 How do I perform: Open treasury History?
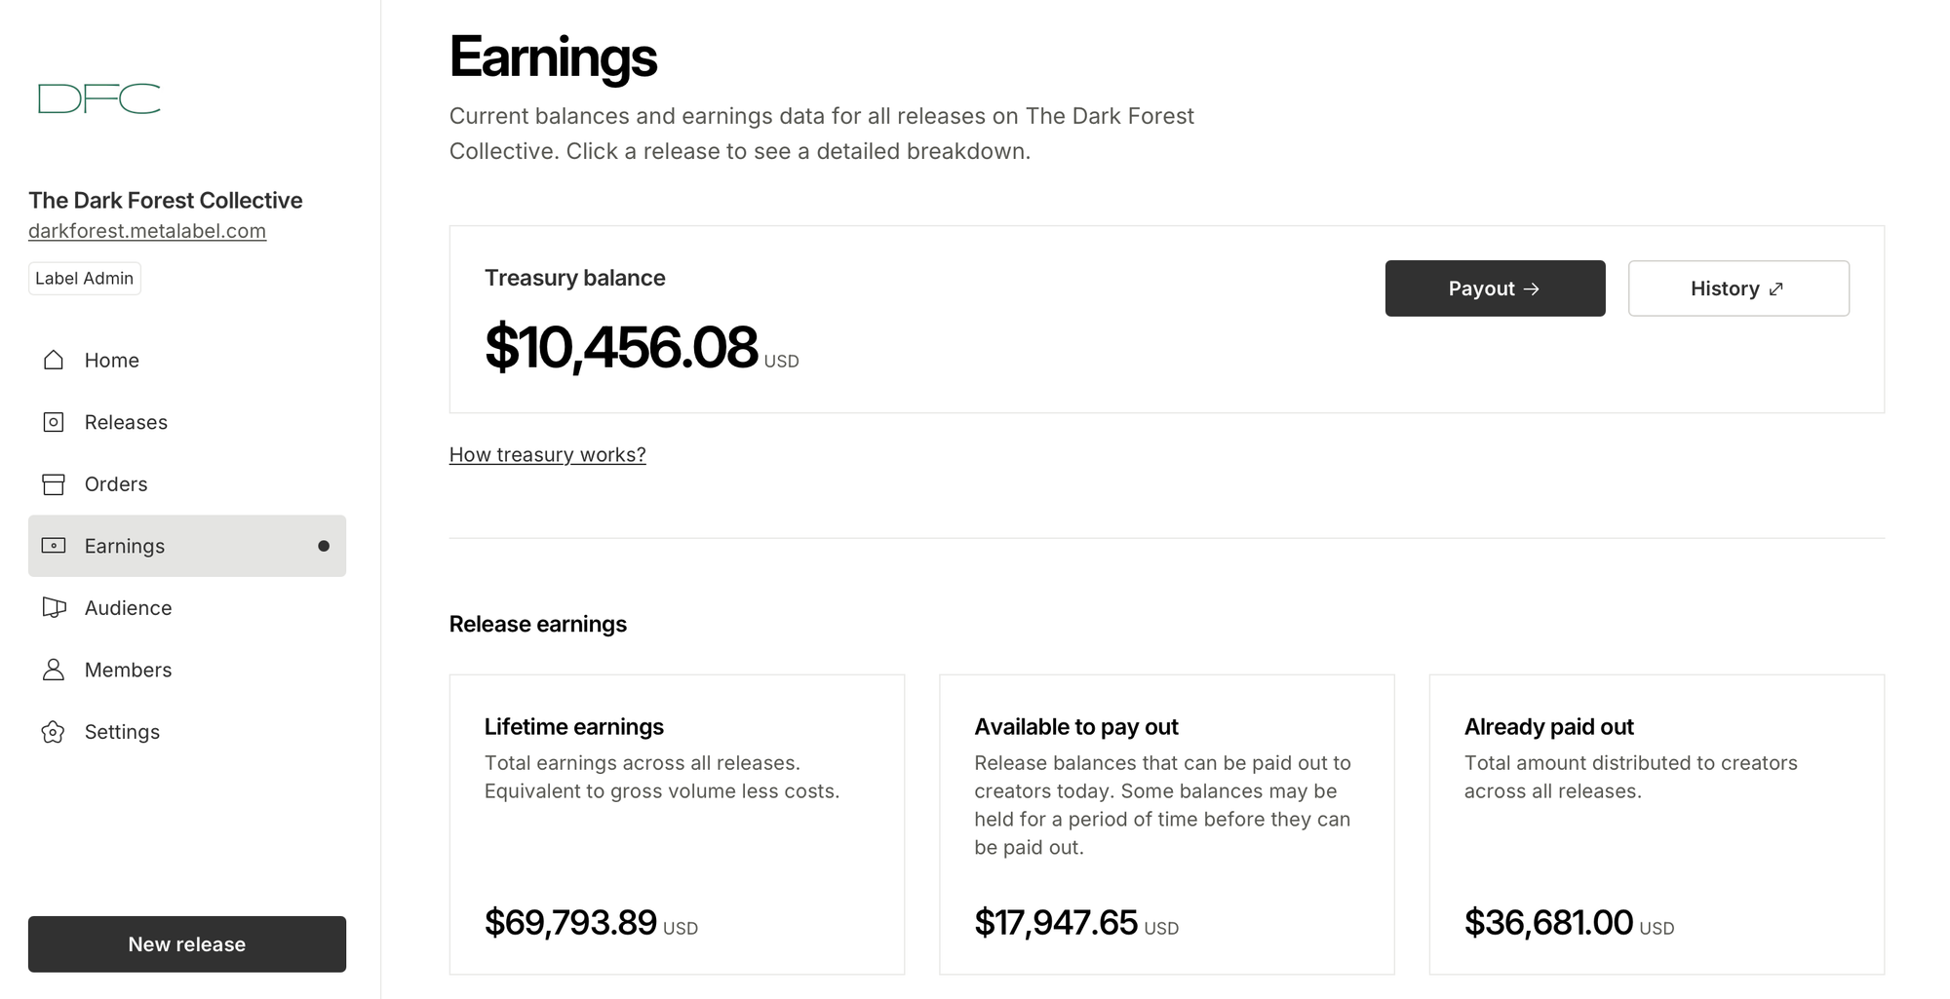tap(1737, 288)
